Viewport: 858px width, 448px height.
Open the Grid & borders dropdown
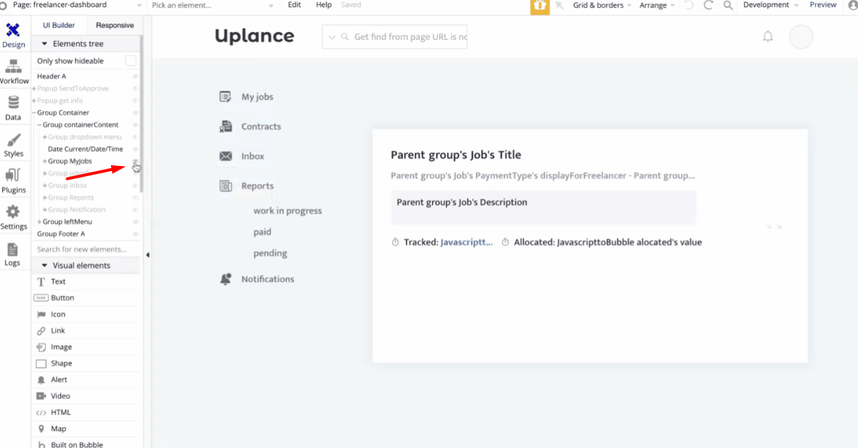[601, 5]
